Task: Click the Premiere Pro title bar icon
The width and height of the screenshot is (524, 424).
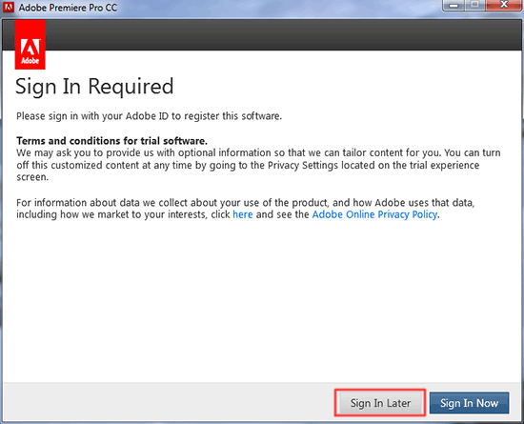Action: click(9, 7)
